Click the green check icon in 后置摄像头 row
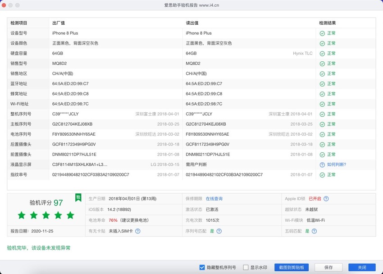The width and height of the screenshot is (383, 274). pyautogui.click(x=322, y=145)
